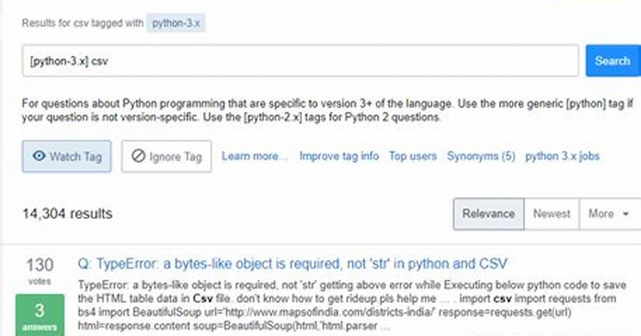Expand the More sort dropdown

pyautogui.click(x=609, y=214)
